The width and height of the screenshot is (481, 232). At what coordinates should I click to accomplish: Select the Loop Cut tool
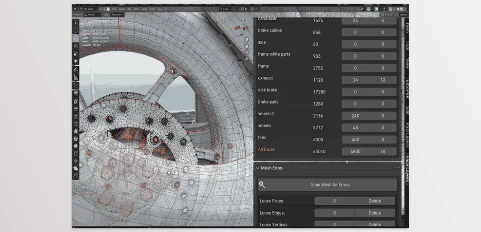76,116
